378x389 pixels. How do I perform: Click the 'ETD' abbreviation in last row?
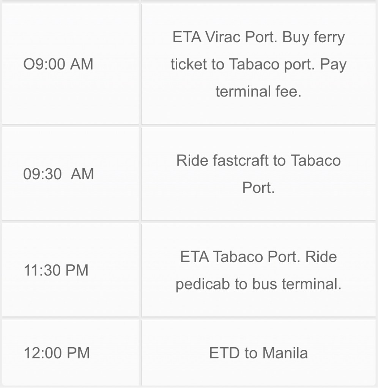tap(224, 353)
